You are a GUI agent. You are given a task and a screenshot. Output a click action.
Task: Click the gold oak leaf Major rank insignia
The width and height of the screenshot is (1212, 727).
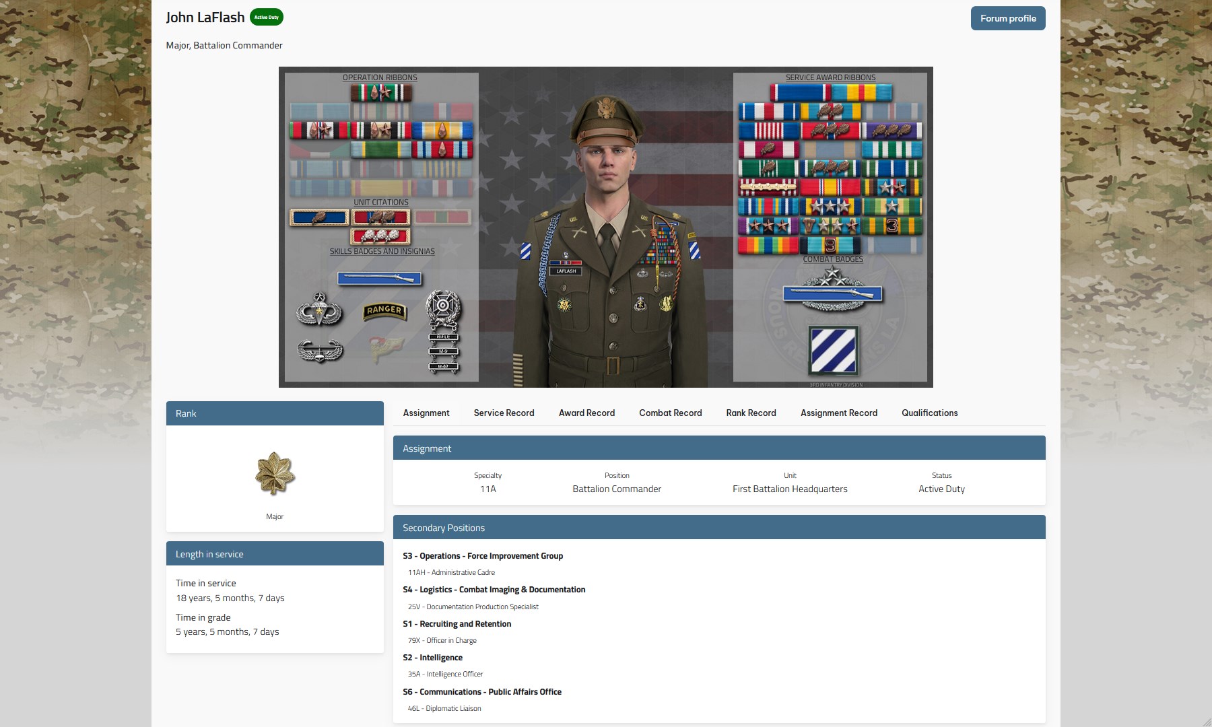pos(275,473)
